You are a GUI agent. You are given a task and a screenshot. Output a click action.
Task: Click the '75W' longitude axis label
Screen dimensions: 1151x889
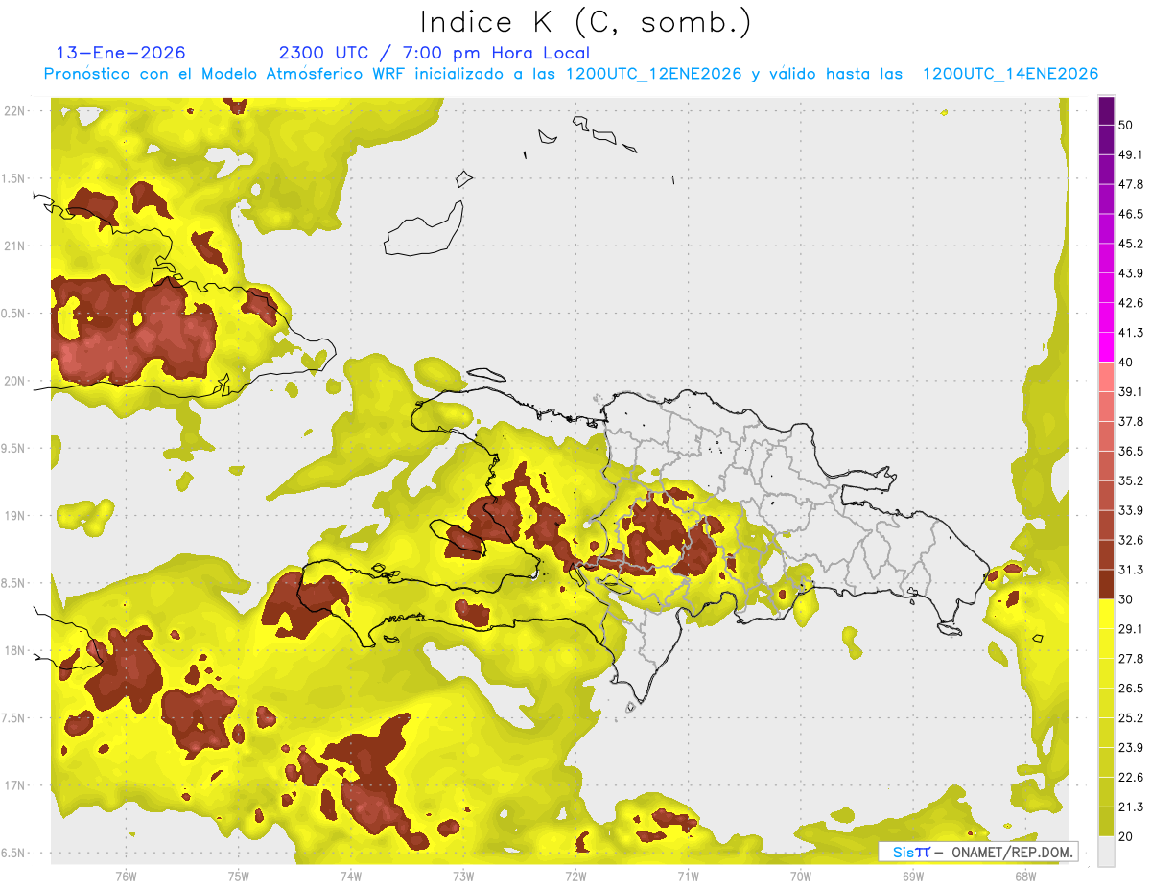(x=239, y=876)
